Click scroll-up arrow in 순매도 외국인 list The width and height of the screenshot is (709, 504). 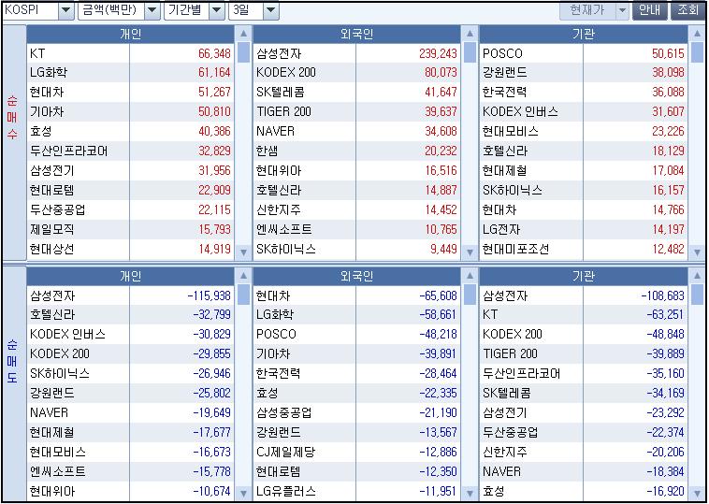pos(470,276)
